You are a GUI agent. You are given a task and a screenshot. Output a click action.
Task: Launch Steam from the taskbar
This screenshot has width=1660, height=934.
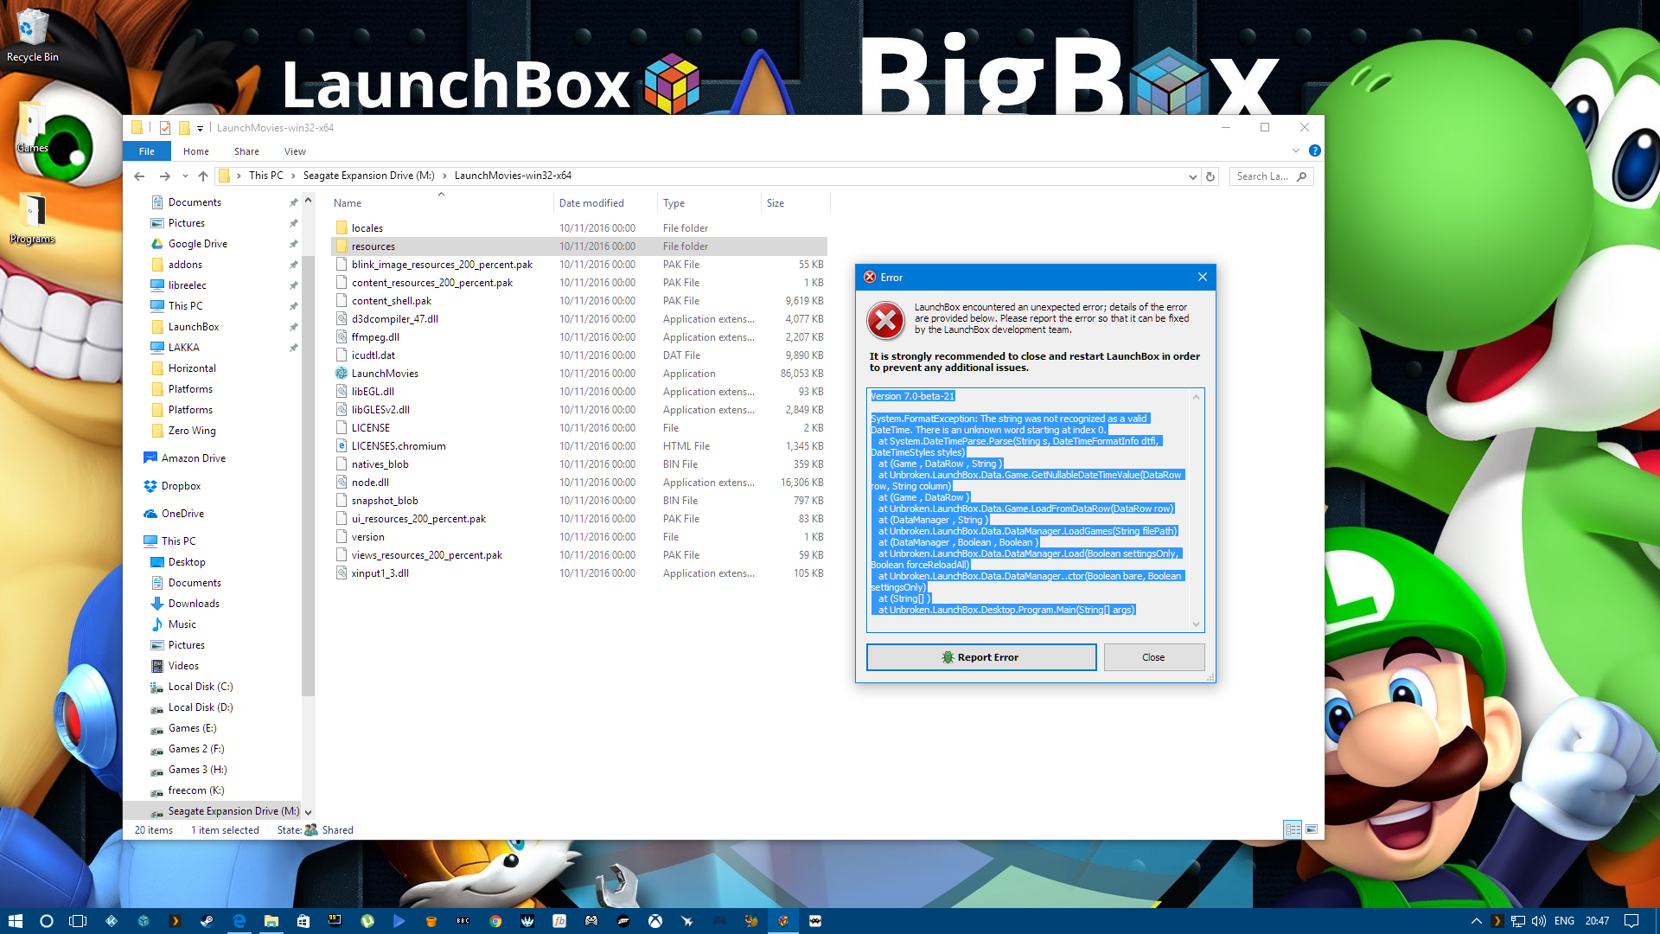(207, 921)
